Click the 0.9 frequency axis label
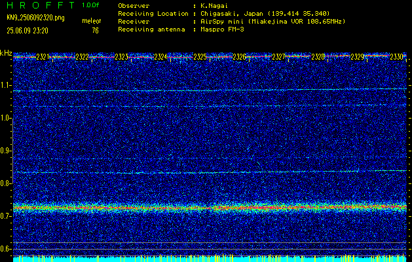The height and width of the screenshot is (262, 412). pyautogui.click(x=6, y=151)
